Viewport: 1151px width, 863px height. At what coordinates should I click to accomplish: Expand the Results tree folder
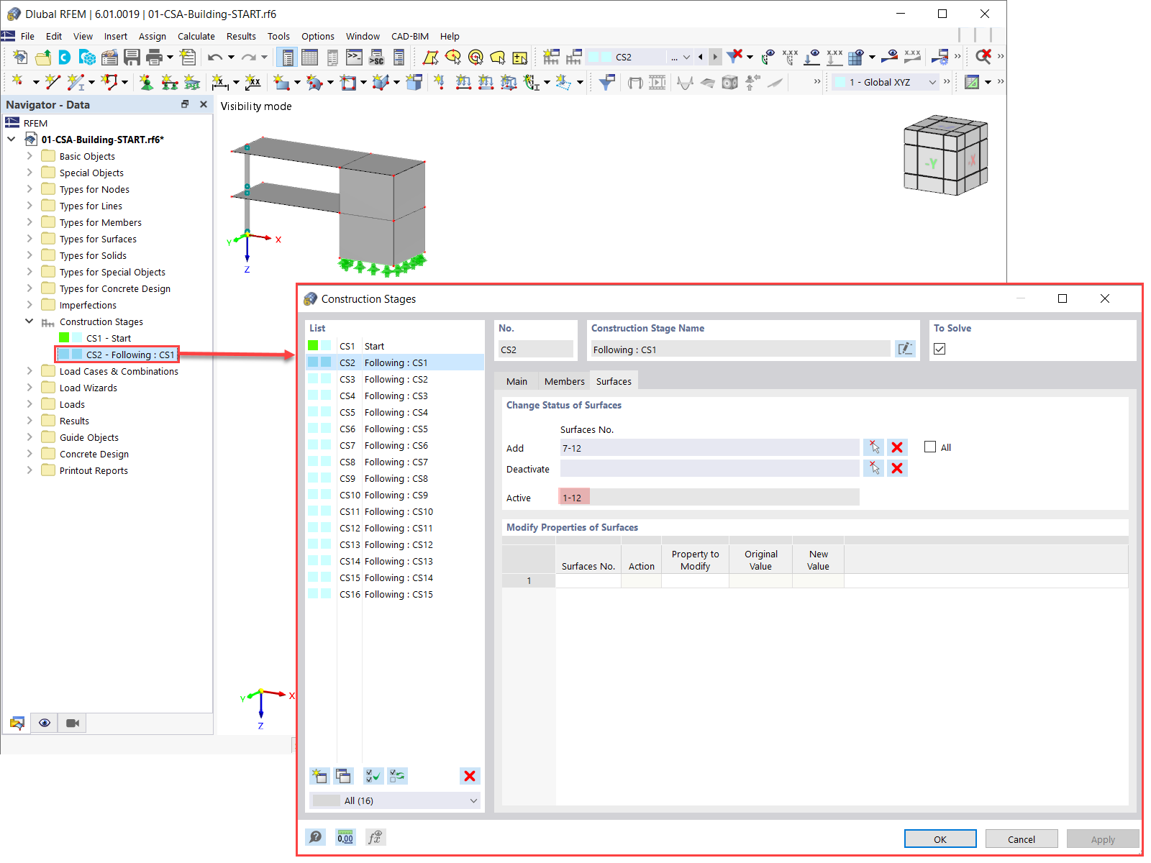(x=29, y=420)
